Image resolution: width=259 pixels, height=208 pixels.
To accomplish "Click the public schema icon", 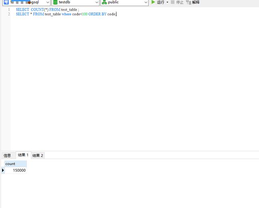I will (x=104, y=2).
